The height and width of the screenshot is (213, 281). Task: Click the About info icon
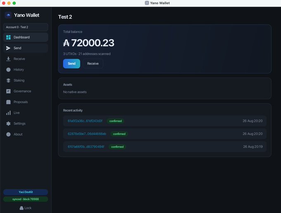click(x=8, y=134)
